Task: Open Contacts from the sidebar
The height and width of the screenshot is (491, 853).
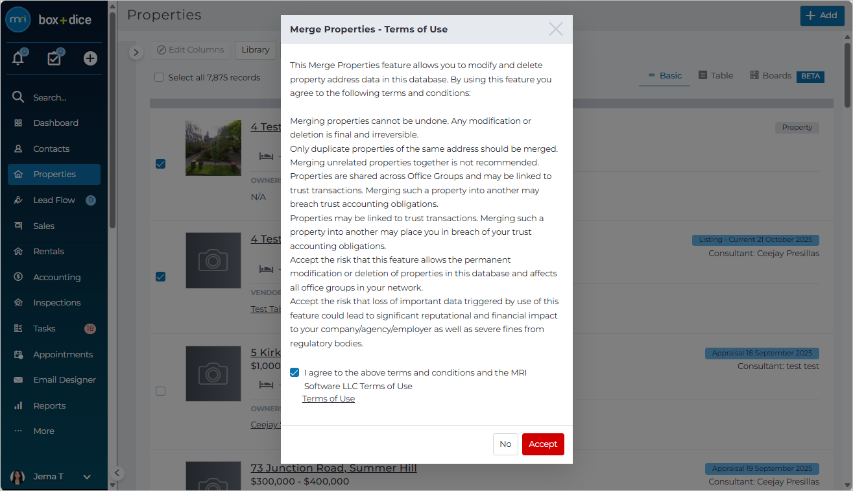Action: point(54,149)
